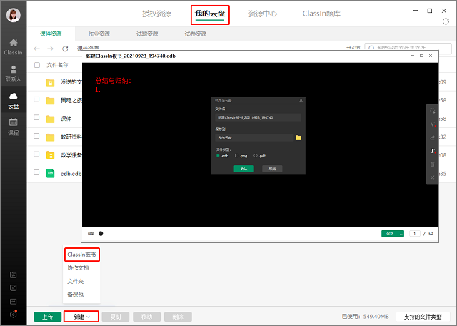Select the 云盘 cloud drive sidebar icon
The height and width of the screenshot is (326, 457).
pyautogui.click(x=13, y=100)
